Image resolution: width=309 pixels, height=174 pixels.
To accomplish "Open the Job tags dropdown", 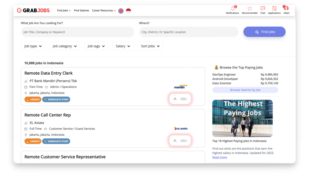I will [x=96, y=46].
